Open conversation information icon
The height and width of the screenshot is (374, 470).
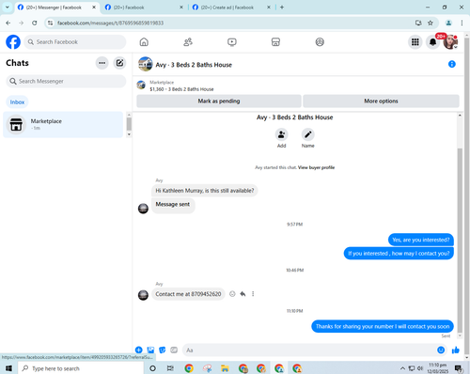tap(452, 64)
